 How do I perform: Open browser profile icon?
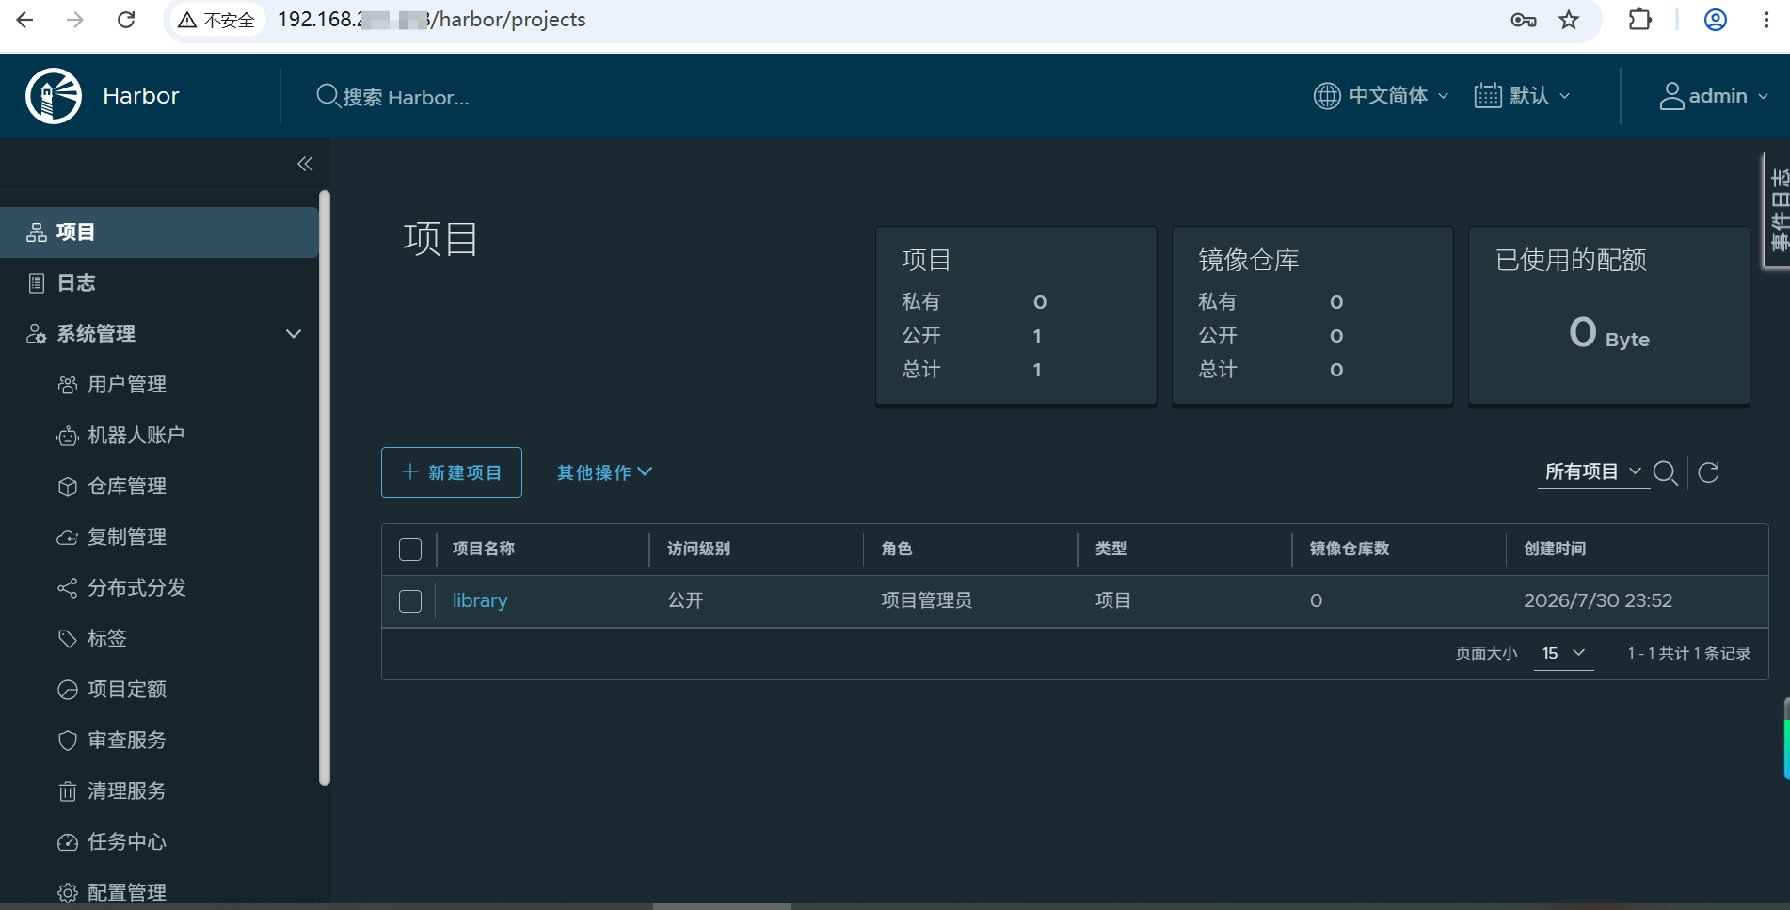1716,20
